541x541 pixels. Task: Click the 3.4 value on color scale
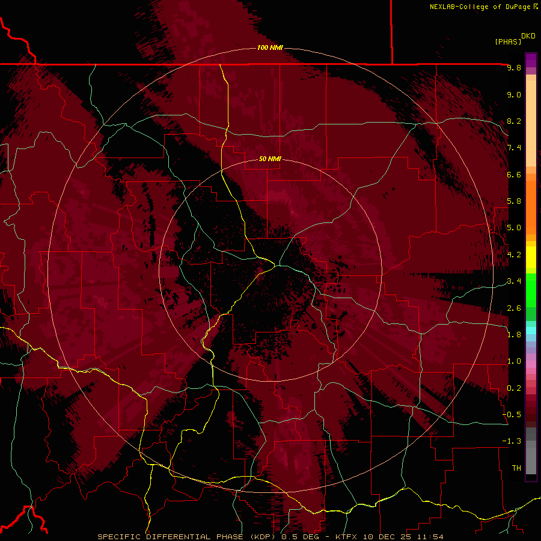[514, 281]
